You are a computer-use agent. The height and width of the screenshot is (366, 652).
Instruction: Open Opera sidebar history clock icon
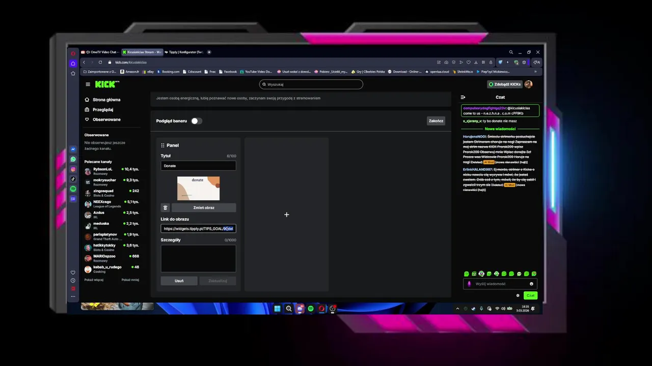73,281
